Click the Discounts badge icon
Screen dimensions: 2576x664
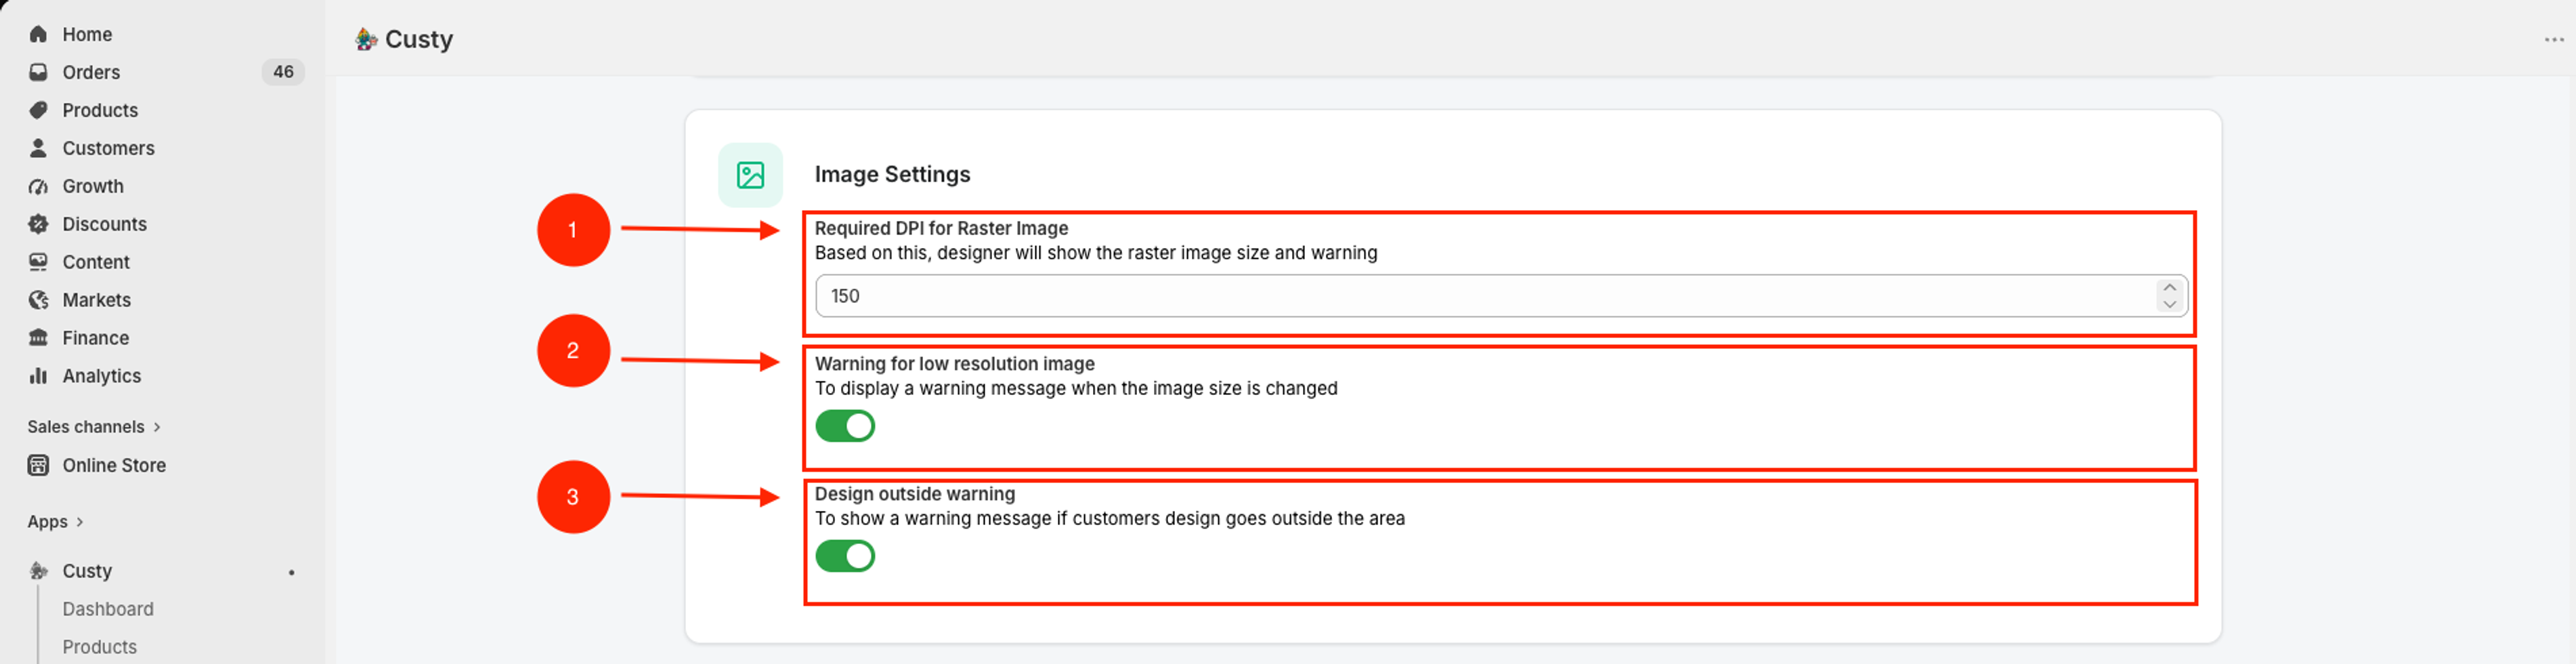38,224
